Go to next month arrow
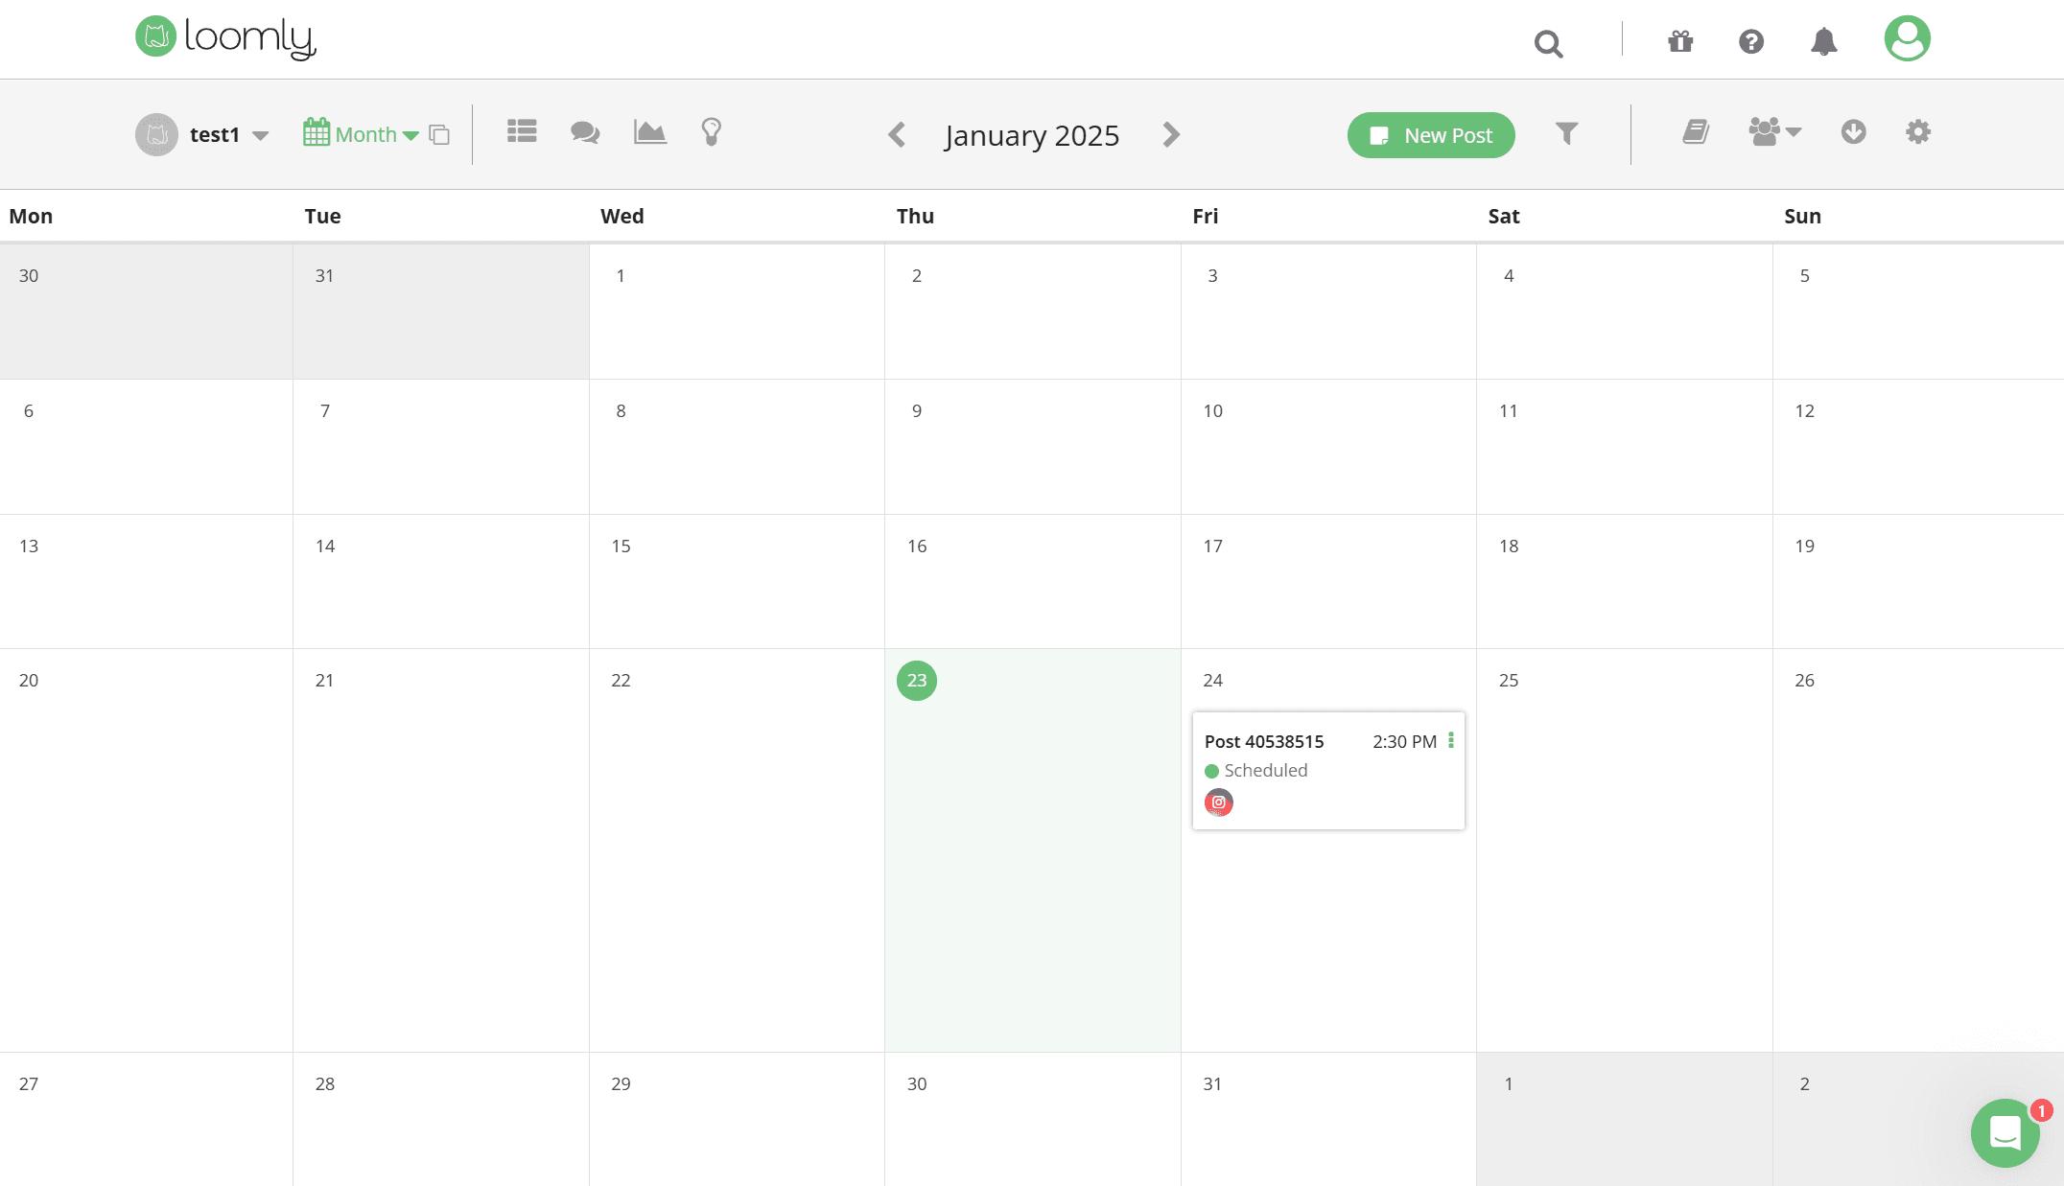 tap(1171, 135)
